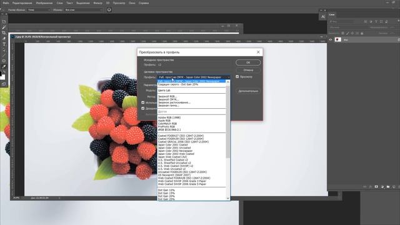Lock image pixels brush icon in Layers

pyautogui.click(x=347, y=33)
